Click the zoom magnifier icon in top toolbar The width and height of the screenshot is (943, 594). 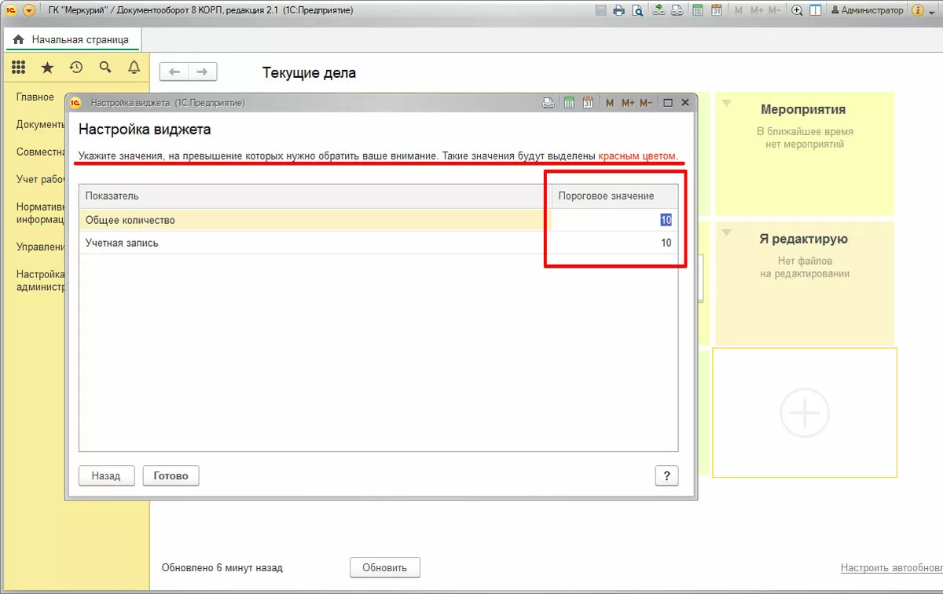point(797,11)
